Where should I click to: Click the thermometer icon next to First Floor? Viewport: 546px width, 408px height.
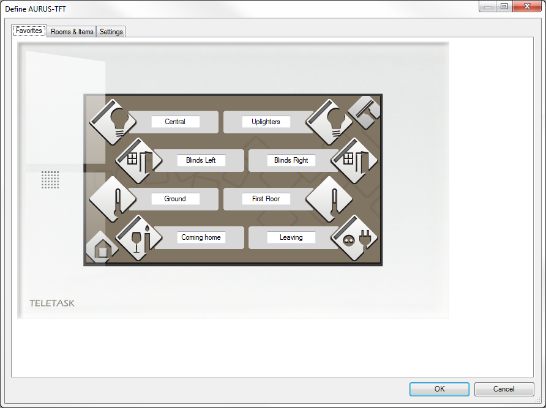pos(329,199)
